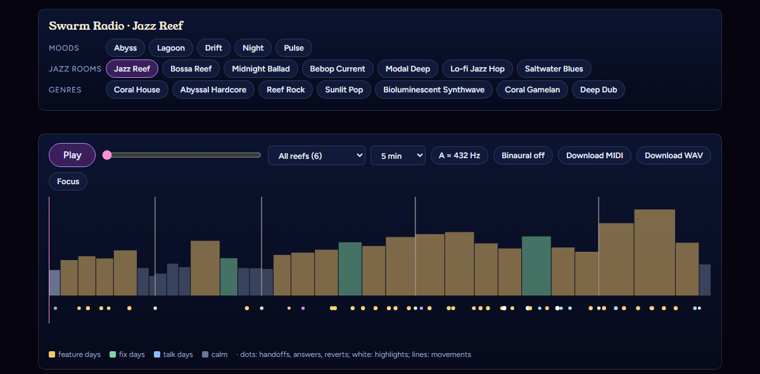The height and width of the screenshot is (374, 760).
Task: Start playback with the Play button
Action: point(72,155)
